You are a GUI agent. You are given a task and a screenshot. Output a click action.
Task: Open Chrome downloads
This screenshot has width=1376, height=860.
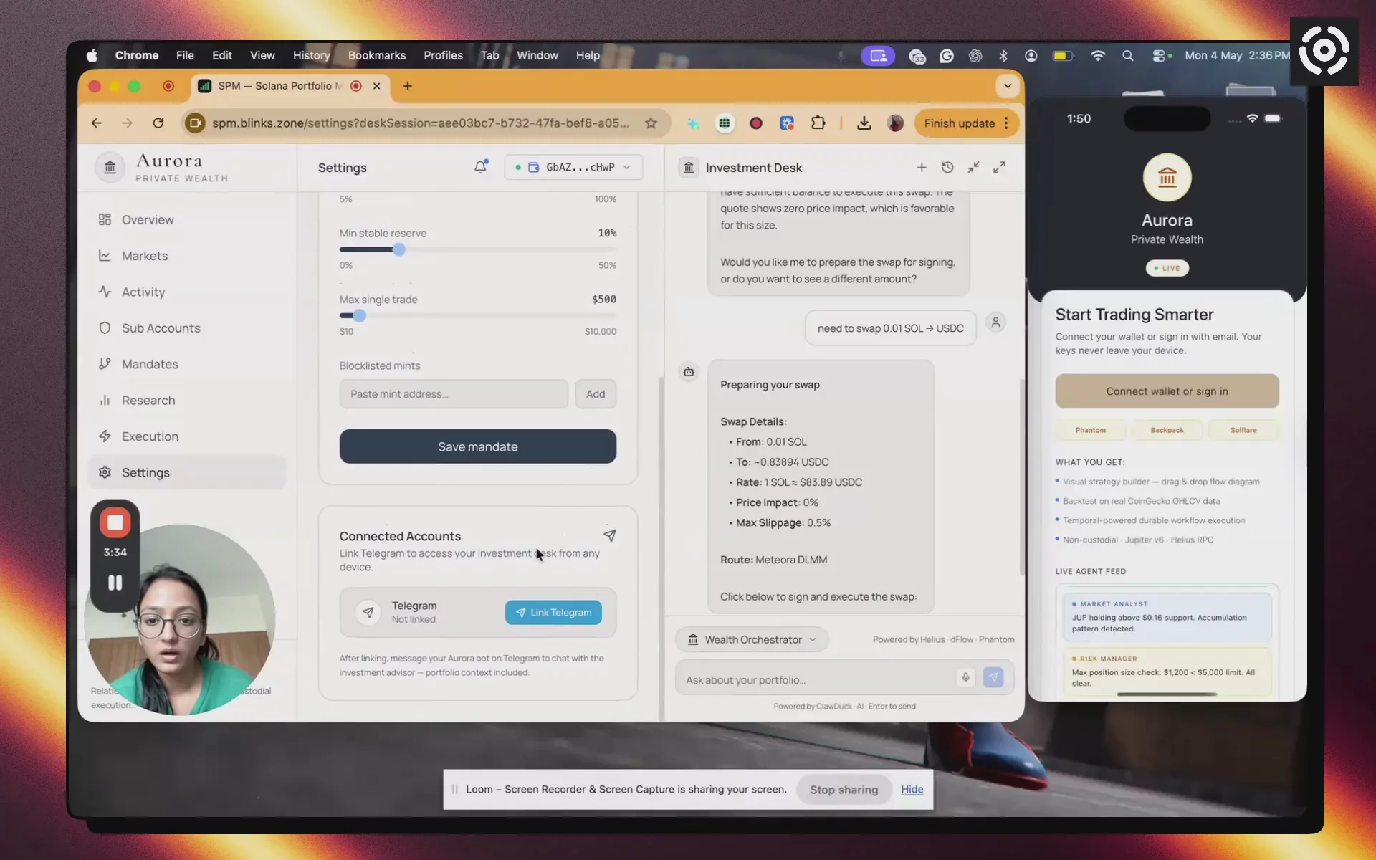pyautogui.click(x=864, y=123)
